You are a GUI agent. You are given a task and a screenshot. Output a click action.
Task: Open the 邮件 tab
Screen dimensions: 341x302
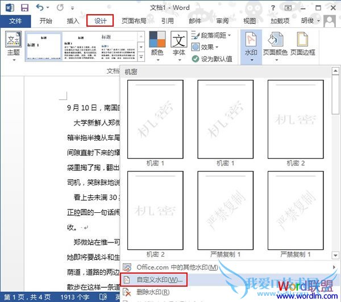point(195,21)
